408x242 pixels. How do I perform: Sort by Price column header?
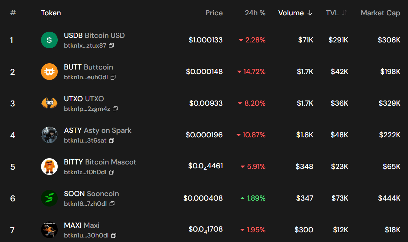click(x=214, y=13)
